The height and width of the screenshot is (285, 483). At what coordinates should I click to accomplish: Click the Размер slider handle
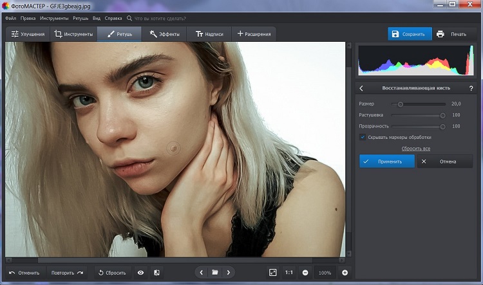click(x=401, y=104)
